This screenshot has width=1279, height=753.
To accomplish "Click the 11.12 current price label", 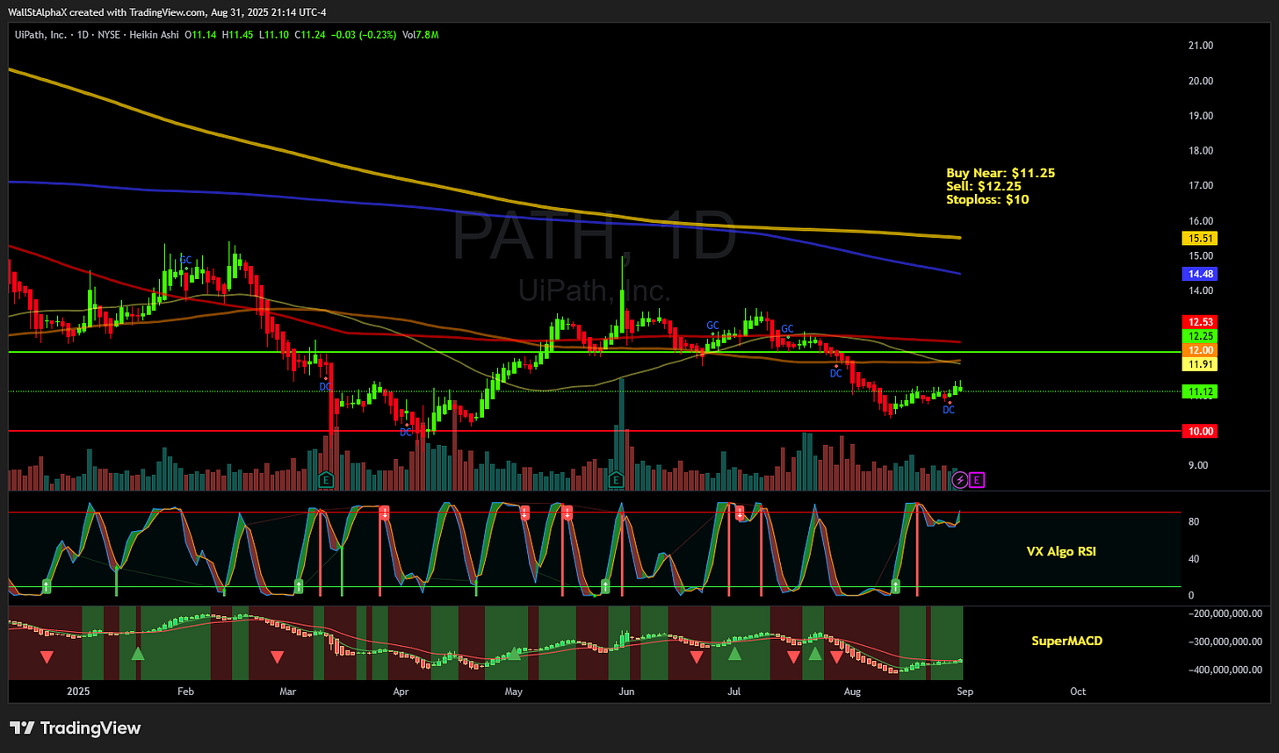I will point(1200,392).
